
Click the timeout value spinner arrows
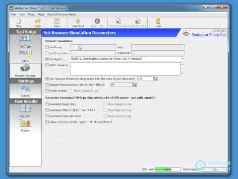pos(155,79)
